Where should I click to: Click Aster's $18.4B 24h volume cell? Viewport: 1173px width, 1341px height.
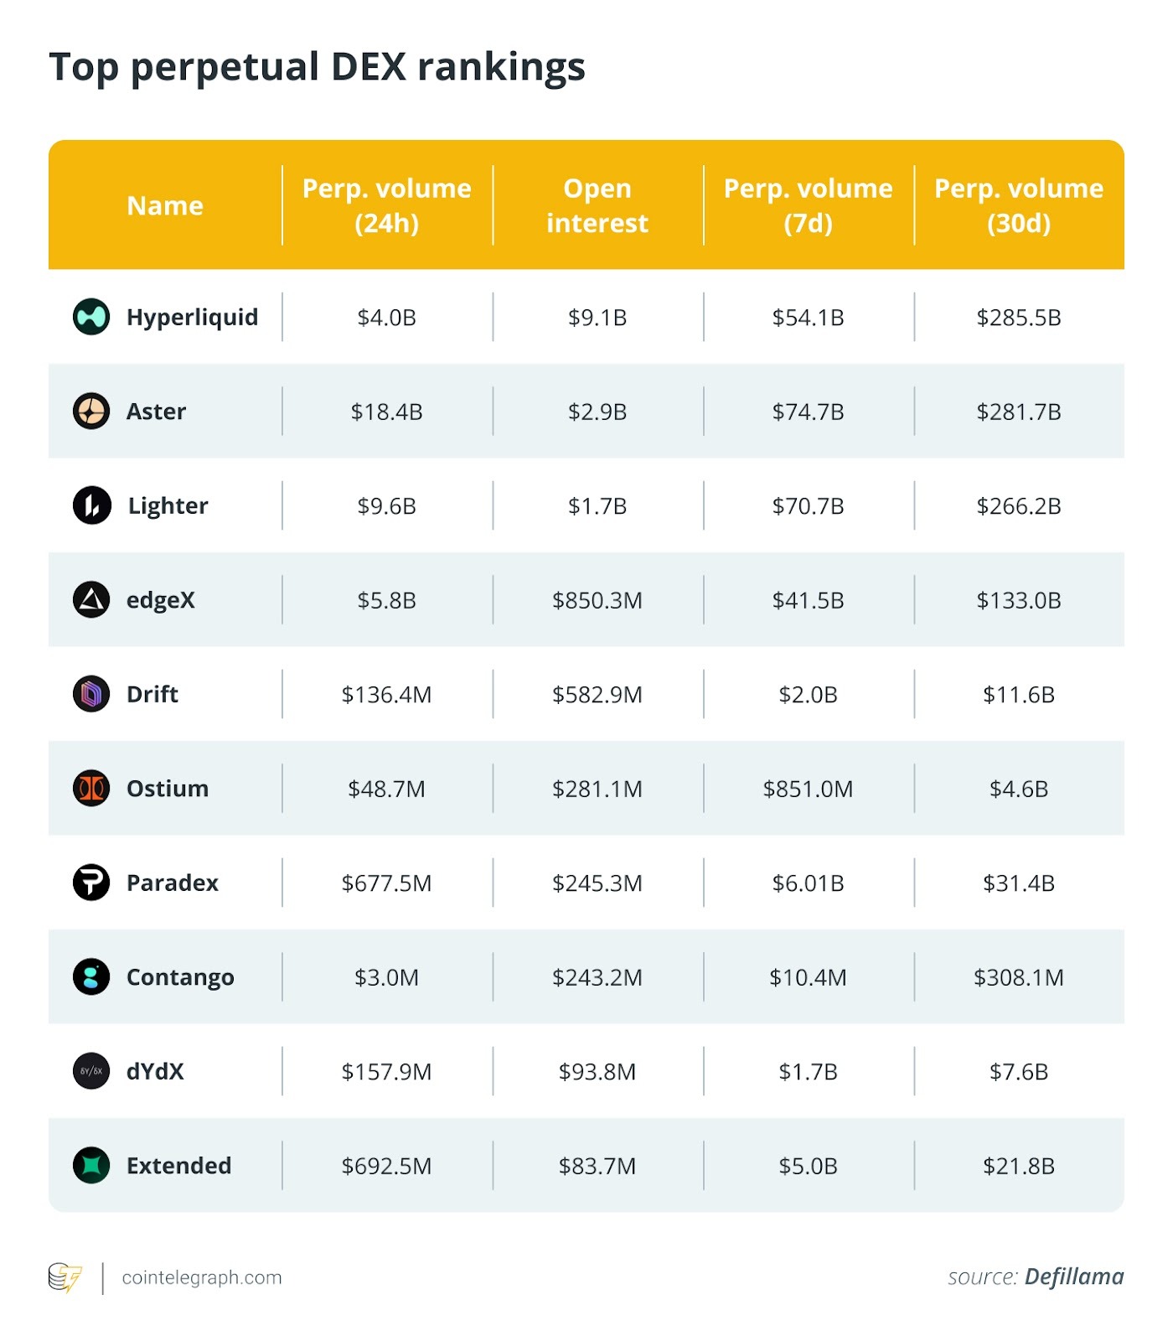(387, 412)
